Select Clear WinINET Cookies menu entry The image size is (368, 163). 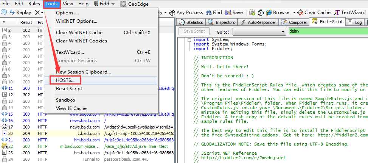pyautogui.click(x=101, y=41)
